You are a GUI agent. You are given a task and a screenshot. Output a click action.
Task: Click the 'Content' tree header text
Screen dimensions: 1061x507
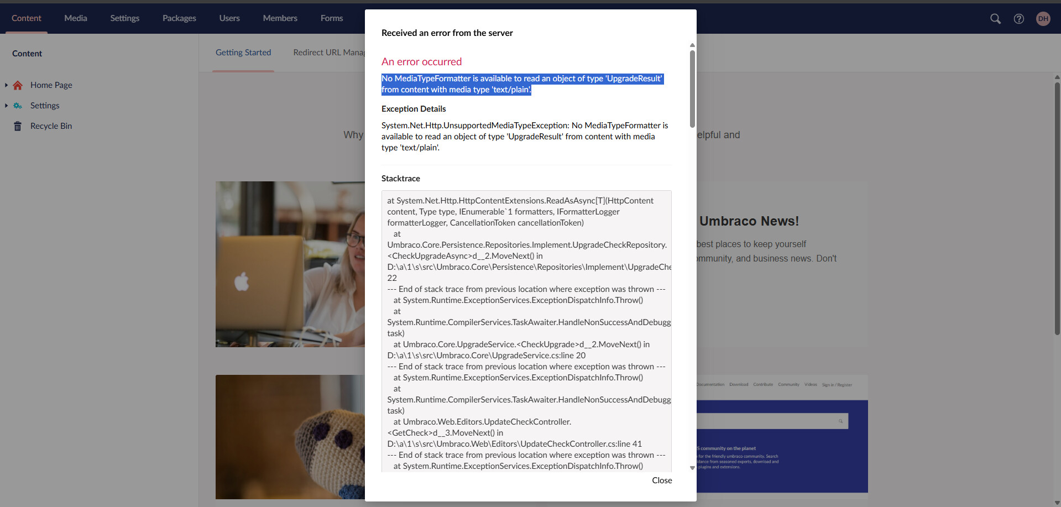pyautogui.click(x=27, y=54)
